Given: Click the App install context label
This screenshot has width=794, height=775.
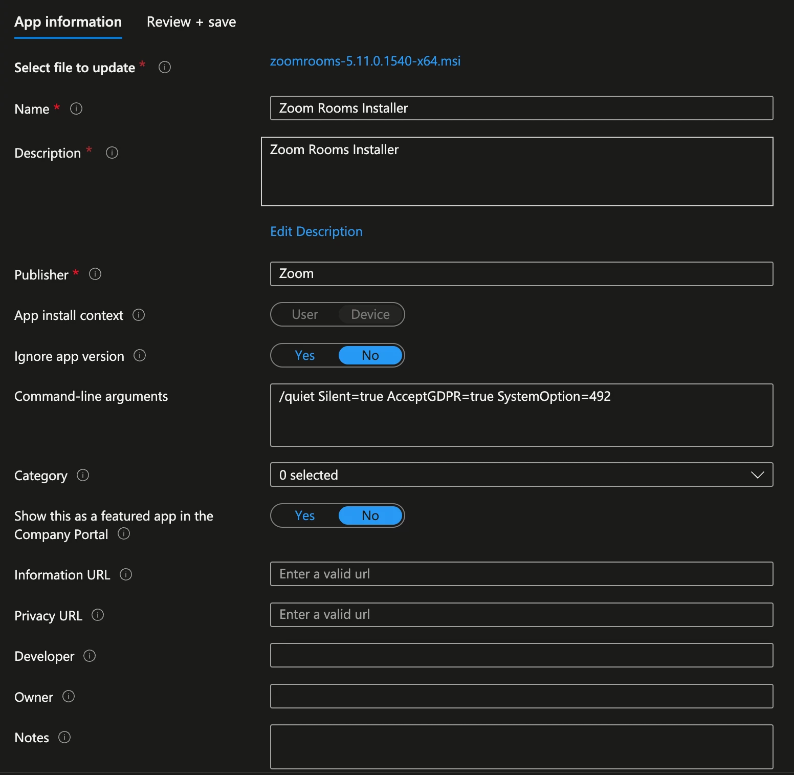Looking at the screenshot, I should point(69,315).
